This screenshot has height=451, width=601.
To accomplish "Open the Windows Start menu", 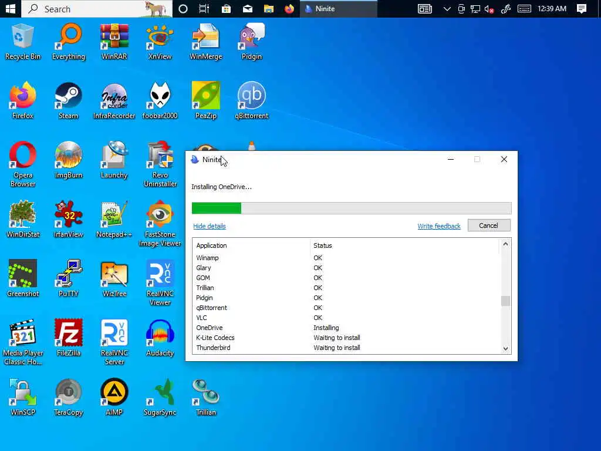I will (x=11, y=8).
